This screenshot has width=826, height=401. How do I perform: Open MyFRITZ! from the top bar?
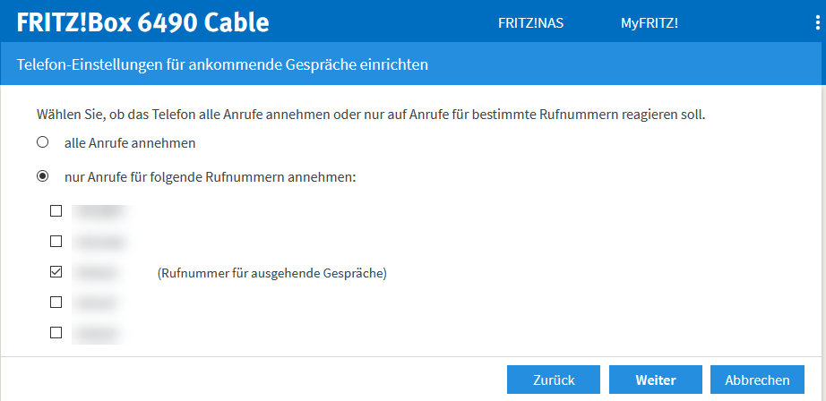[650, 23]
